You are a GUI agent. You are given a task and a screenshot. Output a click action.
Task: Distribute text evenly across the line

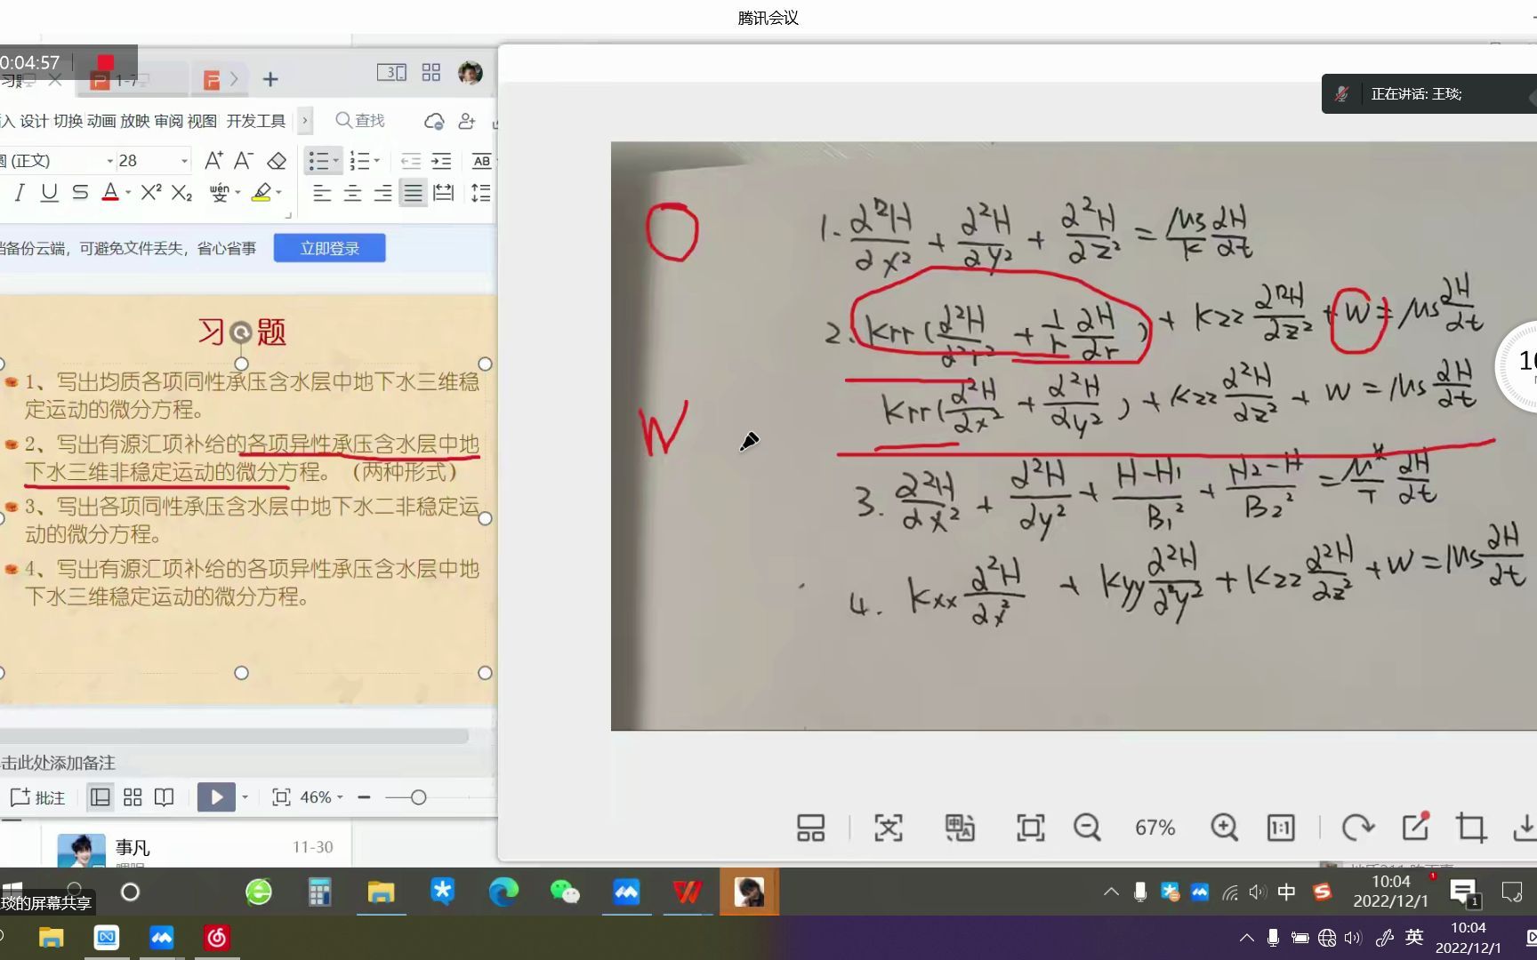coord(443,192)
